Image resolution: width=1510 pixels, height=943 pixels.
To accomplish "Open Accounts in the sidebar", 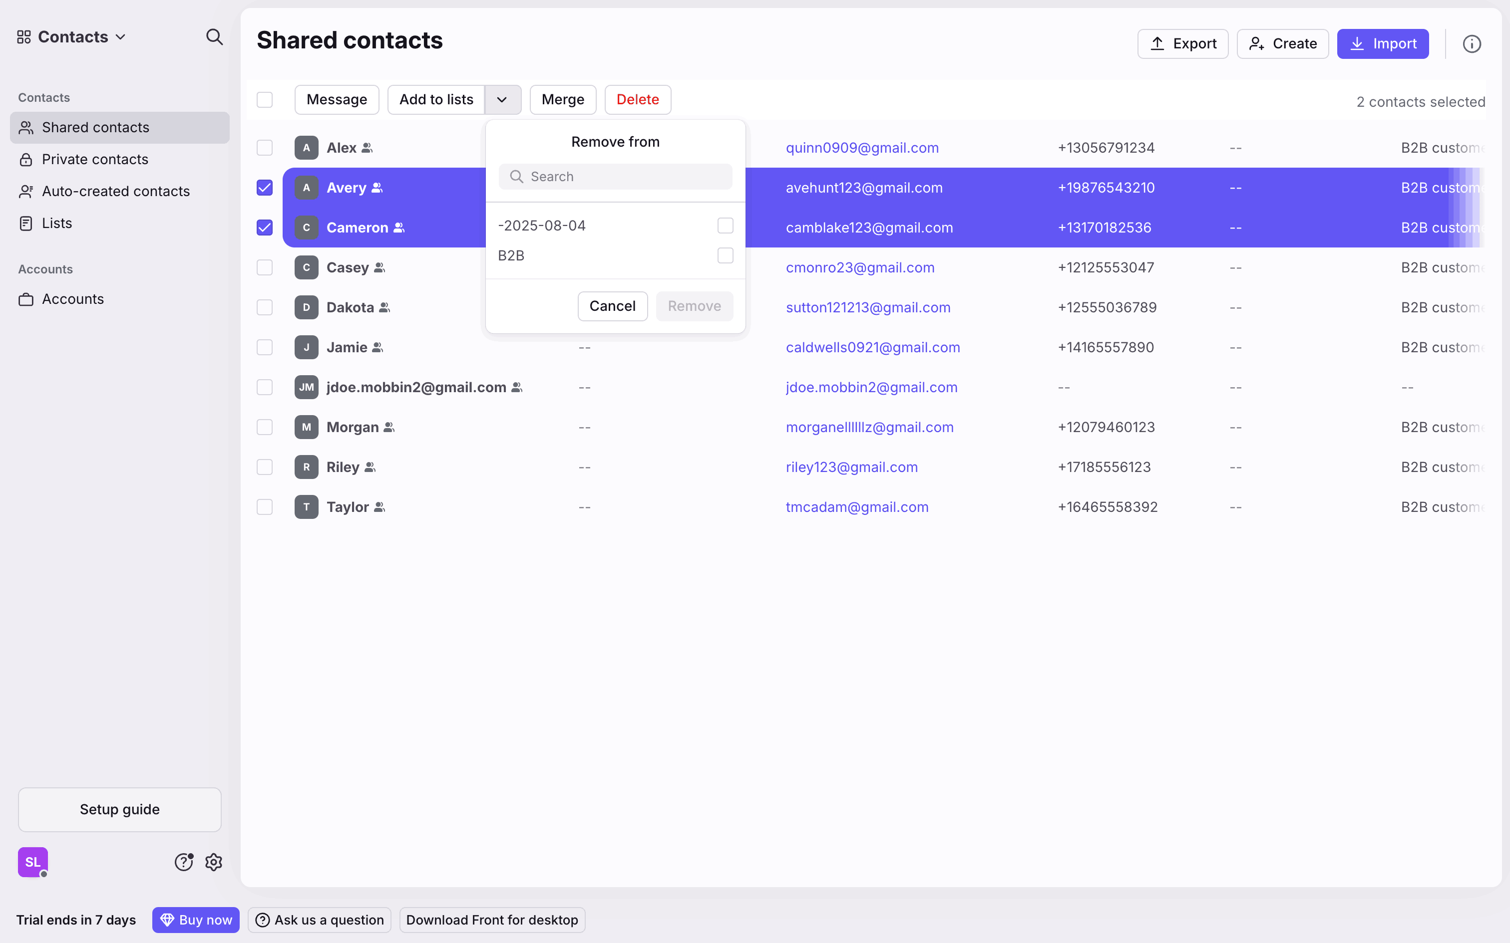I will [x=72, y=299].
